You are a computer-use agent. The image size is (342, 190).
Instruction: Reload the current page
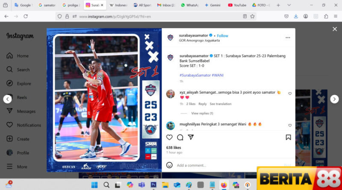(26, 16)
